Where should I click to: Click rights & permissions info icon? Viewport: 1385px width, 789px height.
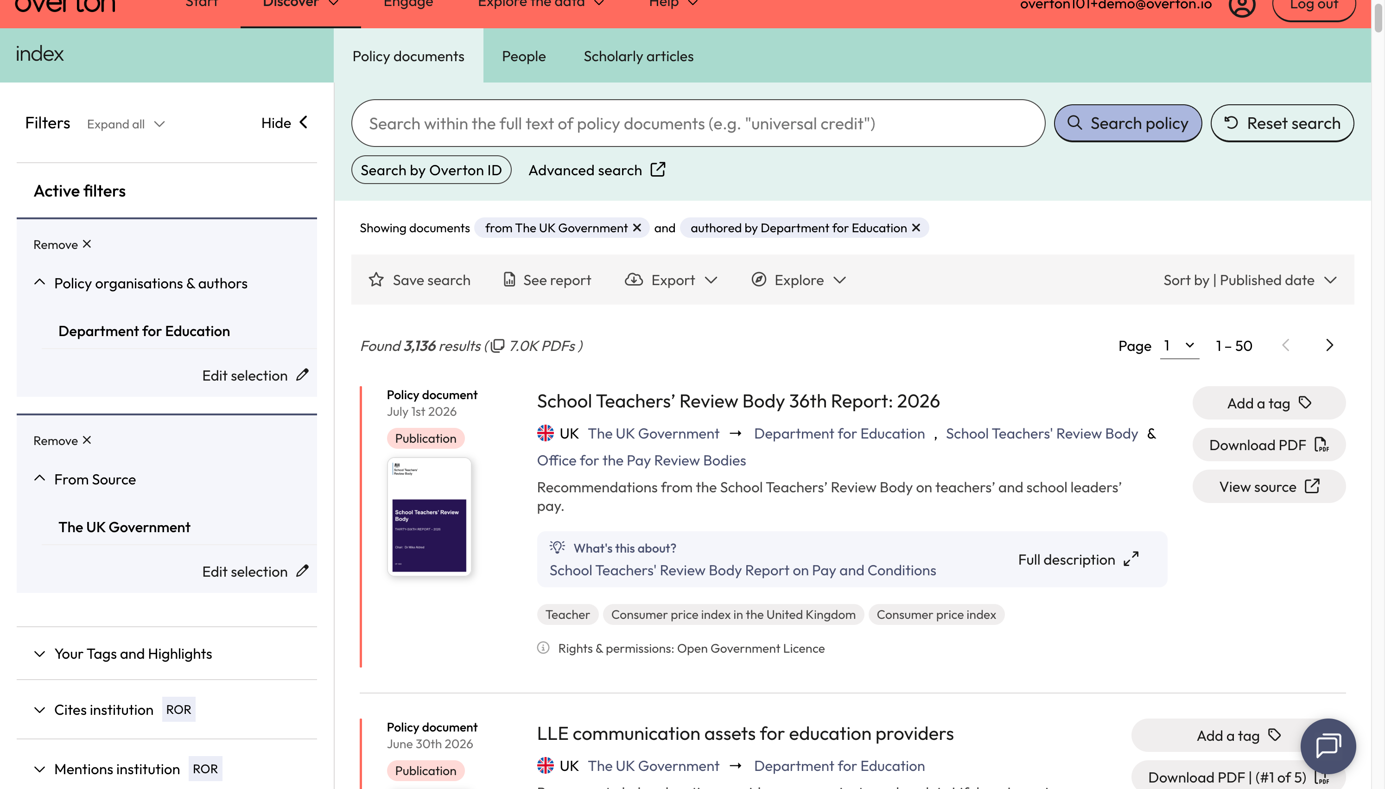pyautogui.click(x=543, y=648)
